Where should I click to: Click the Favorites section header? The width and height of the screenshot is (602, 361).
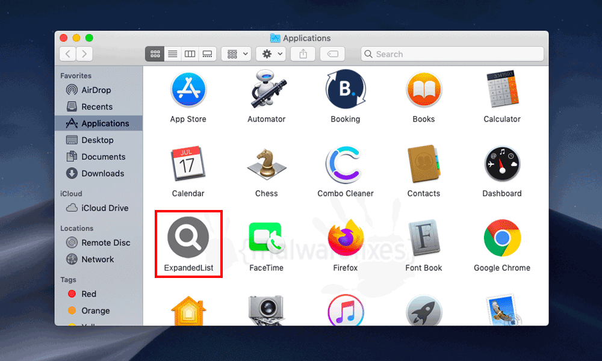click(76, 76)
